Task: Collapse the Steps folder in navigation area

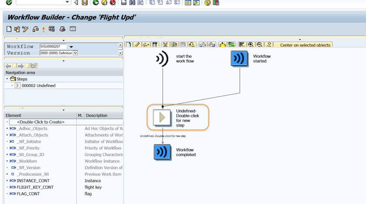Action: [x=7, y=79]
